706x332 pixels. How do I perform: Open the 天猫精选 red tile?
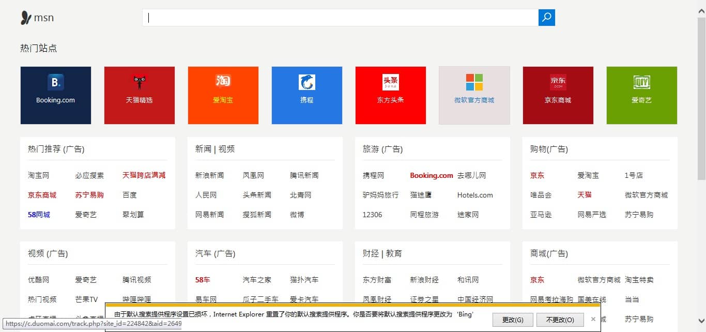pos(139,95)
